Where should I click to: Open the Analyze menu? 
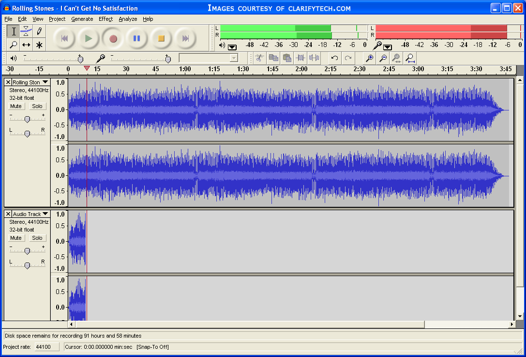pos(128,19)
